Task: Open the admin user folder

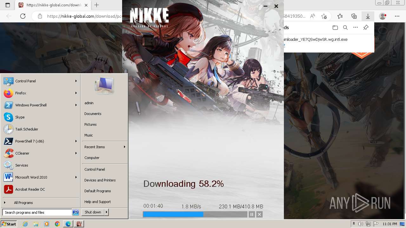Action: (x=89, y=103)
